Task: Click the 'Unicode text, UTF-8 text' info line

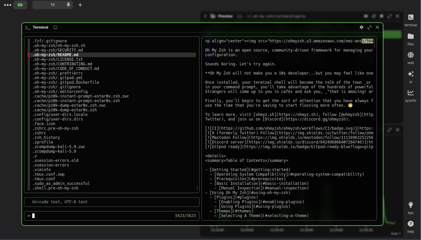Action: tap(60, 202)
